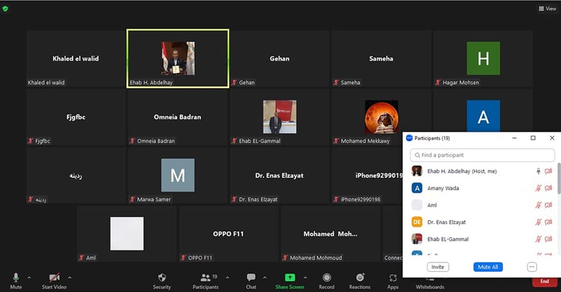Open the Apps icon
The height and width of the screenshot is (292, 561).
click(x=393, y=278)
